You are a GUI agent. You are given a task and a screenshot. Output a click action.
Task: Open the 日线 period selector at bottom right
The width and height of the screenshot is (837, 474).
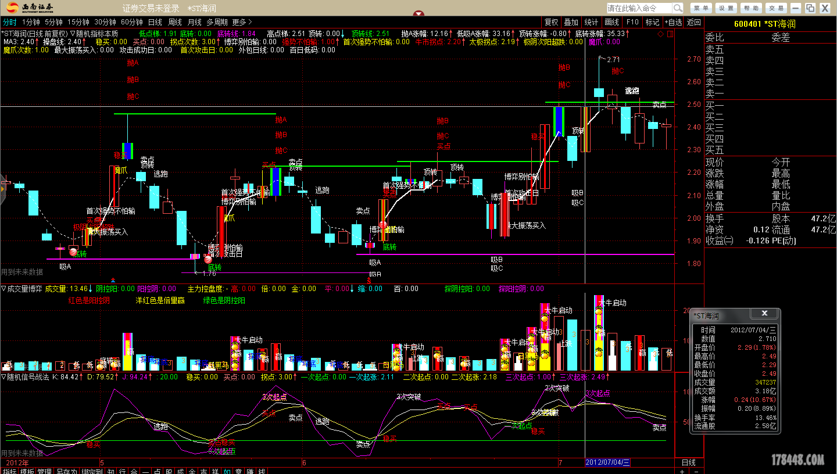point(688,462)
